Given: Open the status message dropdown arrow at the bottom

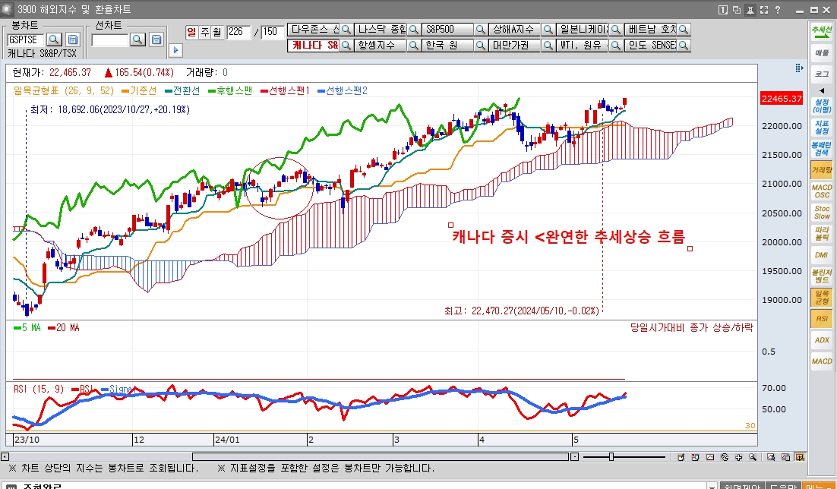Looking at the screenshot, I should [712, 486].
